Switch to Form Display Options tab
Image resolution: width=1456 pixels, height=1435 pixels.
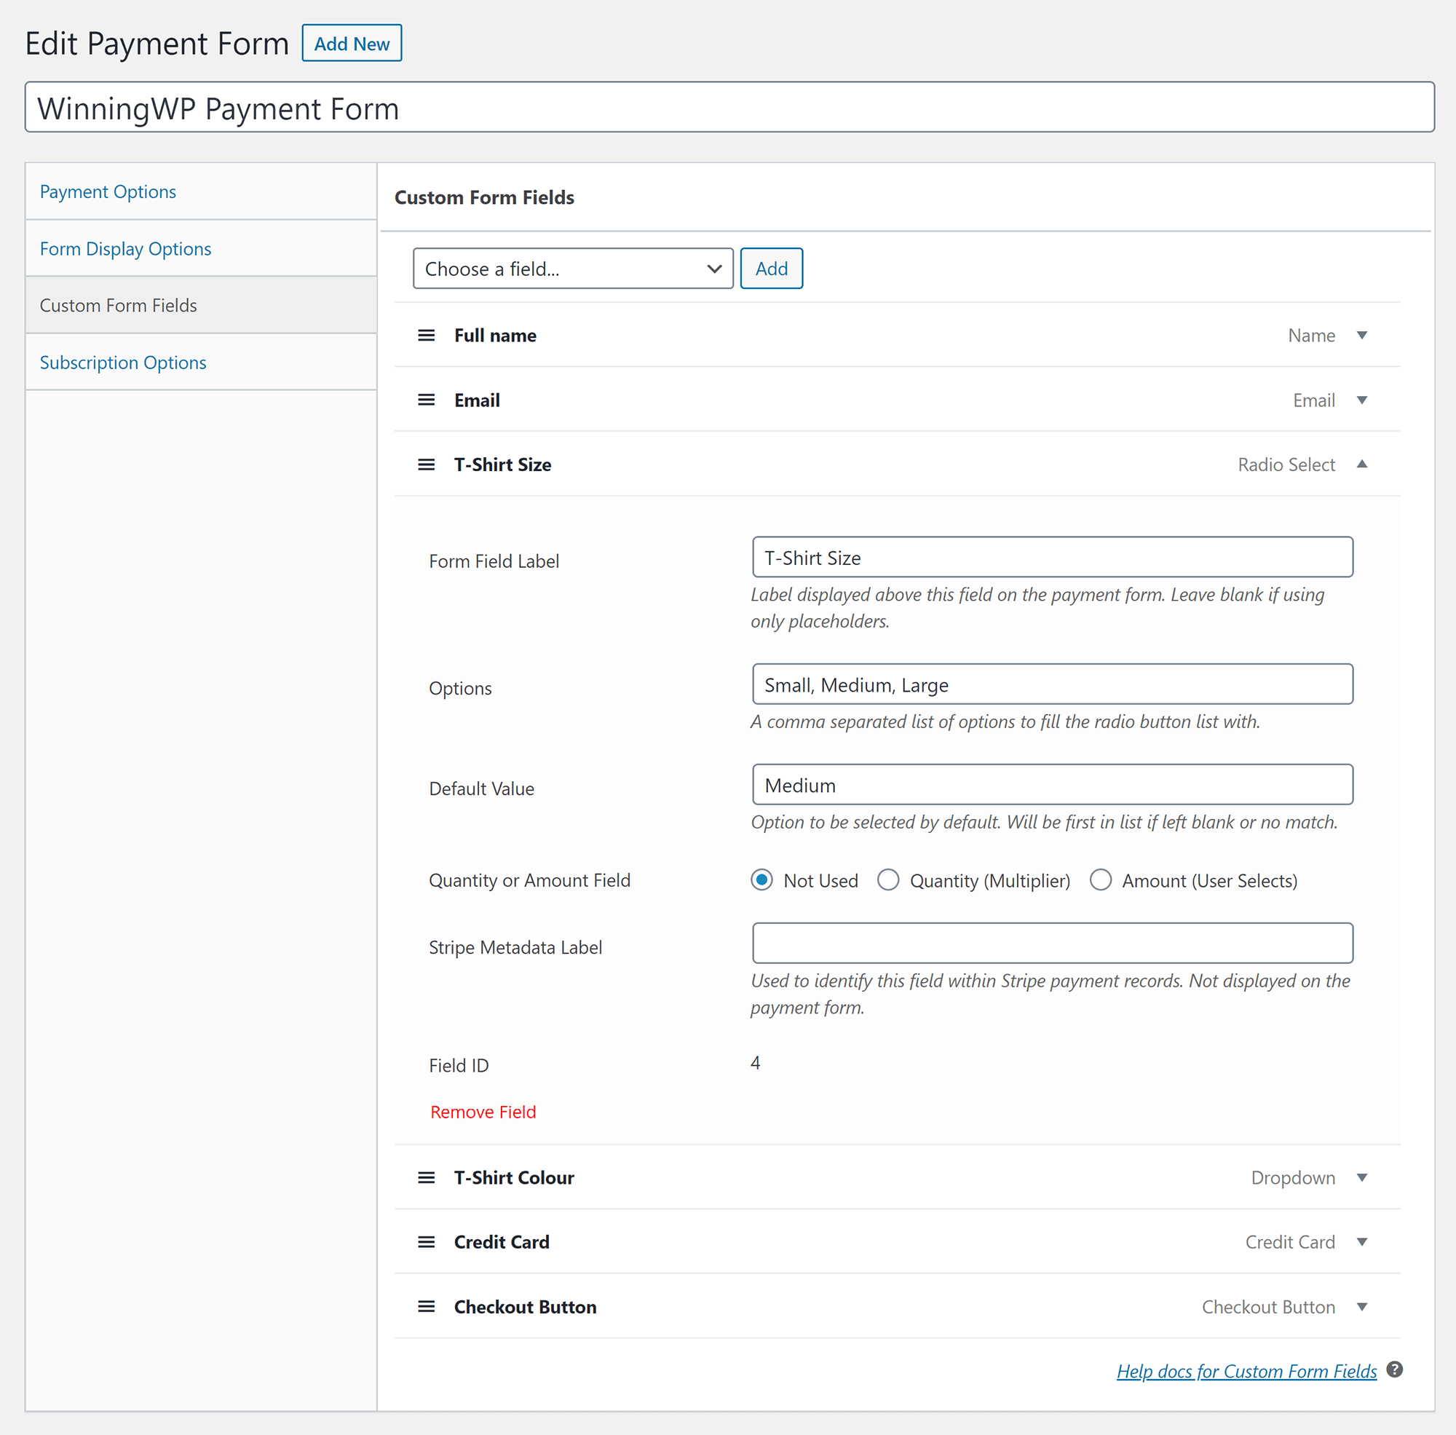click(x=126, y=247)
